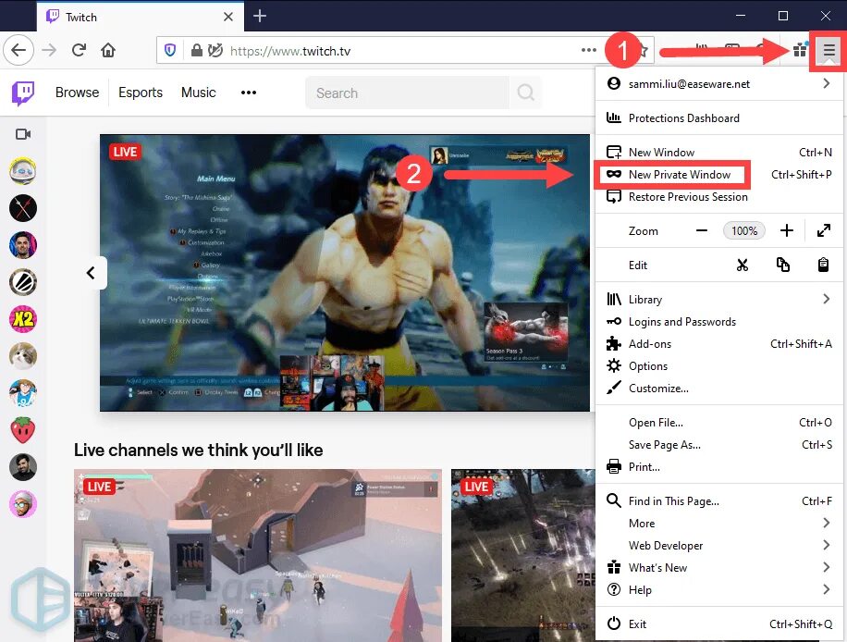Open the snowy game live channel thumbnail

click(x=258, y=556)
